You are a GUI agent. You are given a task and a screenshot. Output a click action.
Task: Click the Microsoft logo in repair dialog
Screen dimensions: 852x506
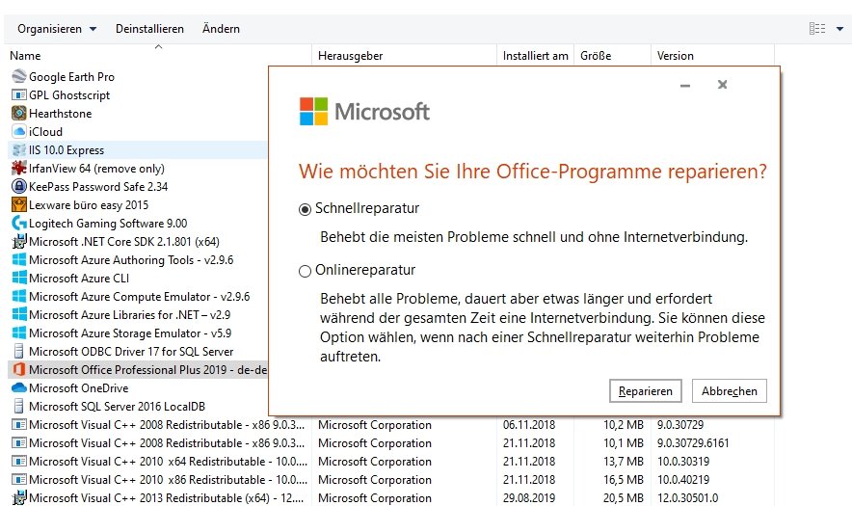pyautogui.click(x=364, y=112)
